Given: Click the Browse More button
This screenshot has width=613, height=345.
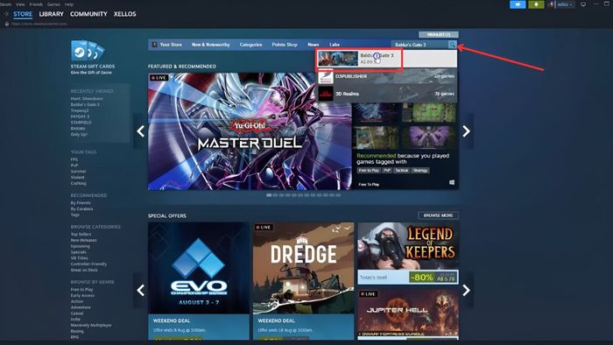Looking at the screenshot, I should pos(438,215).
